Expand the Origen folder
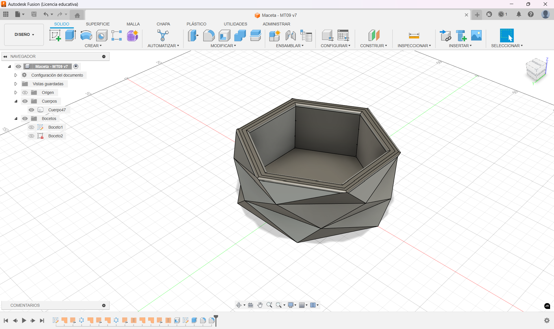Viewport: 554px width, 329px height. (x=16, y=93)
